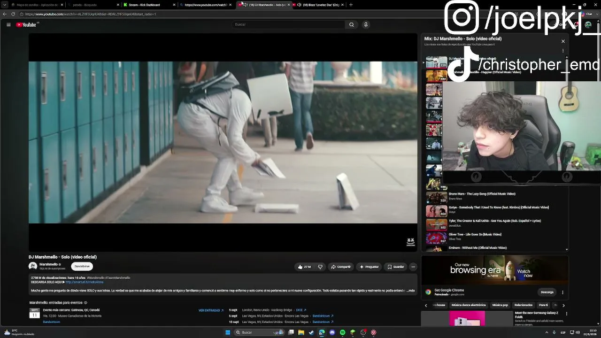Open Marshmello channel avatar below video
The height and width of the screenshot is (338, 601).
tap(33, 266)
